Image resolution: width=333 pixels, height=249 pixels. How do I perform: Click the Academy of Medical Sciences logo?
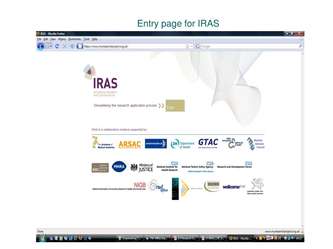coord(103,143)
